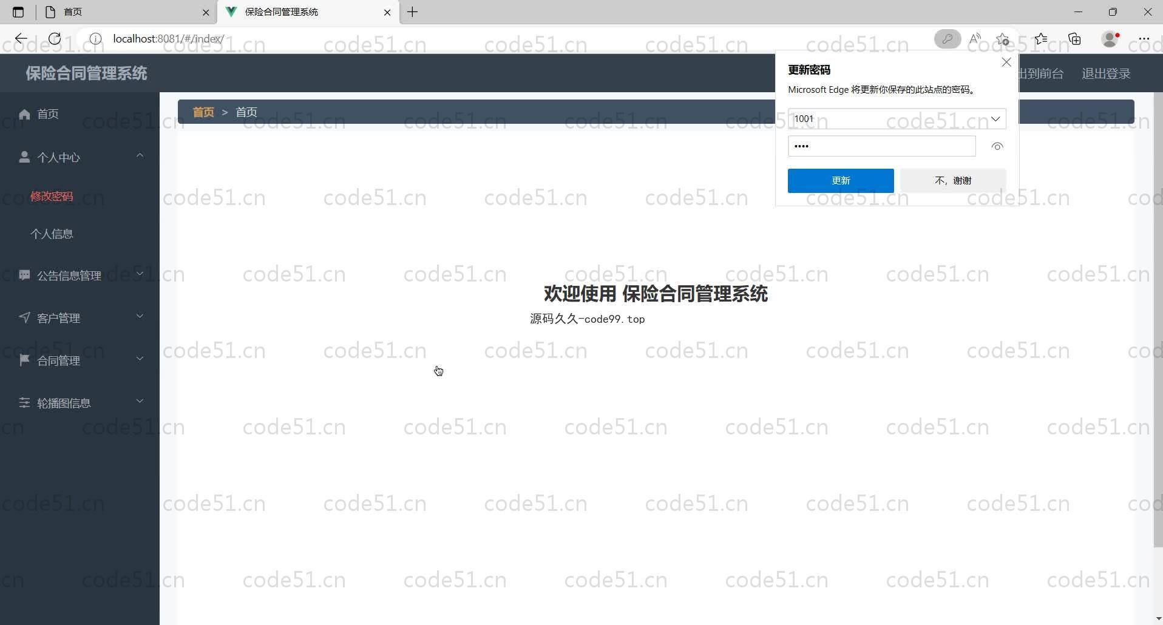Click scrollbar down arrow at bottom

pyautogui.click(x=1158, y=619)
